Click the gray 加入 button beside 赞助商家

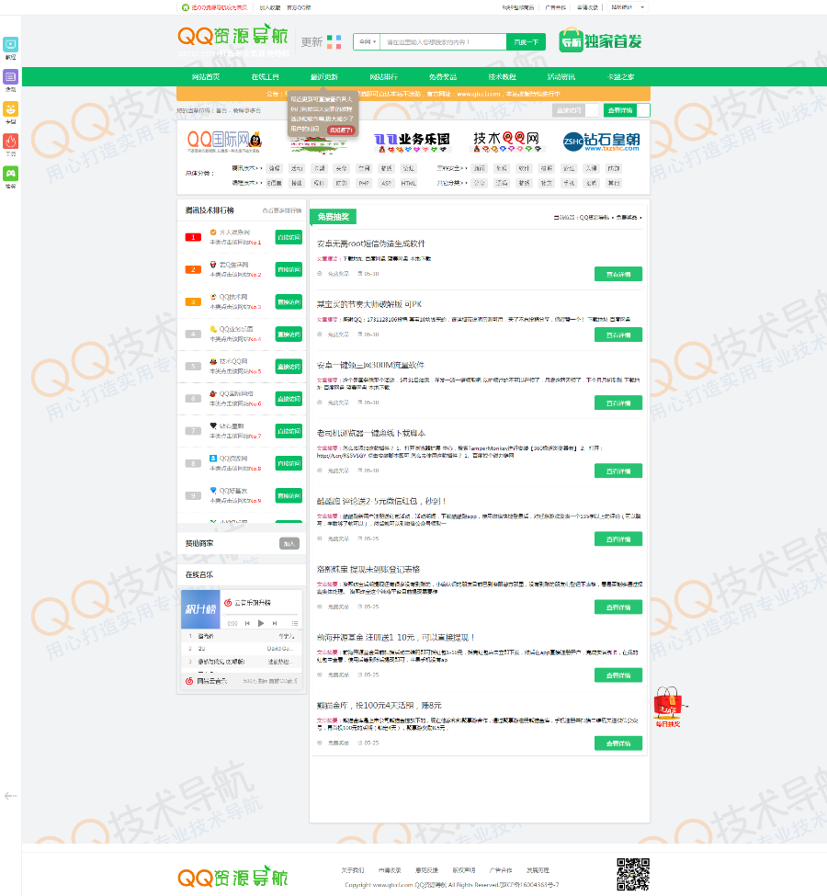click(289, 543)
